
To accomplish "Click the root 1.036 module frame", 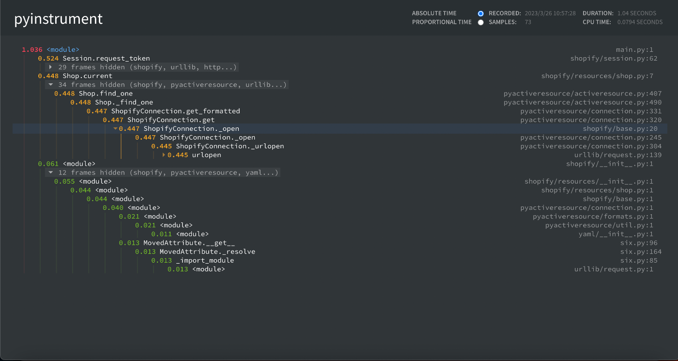I will [x=62, y=49].
